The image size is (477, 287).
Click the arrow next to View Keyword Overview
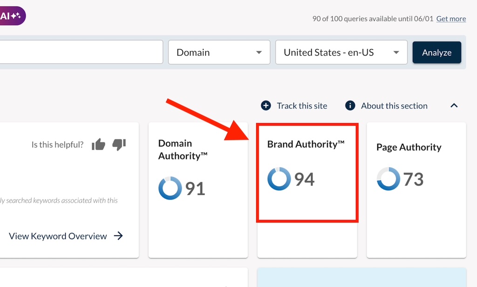point(118,236)
